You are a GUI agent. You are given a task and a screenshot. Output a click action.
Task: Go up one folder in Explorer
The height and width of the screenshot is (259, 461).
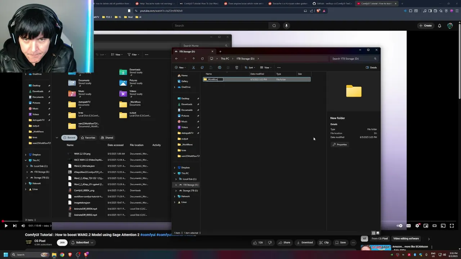193,59
